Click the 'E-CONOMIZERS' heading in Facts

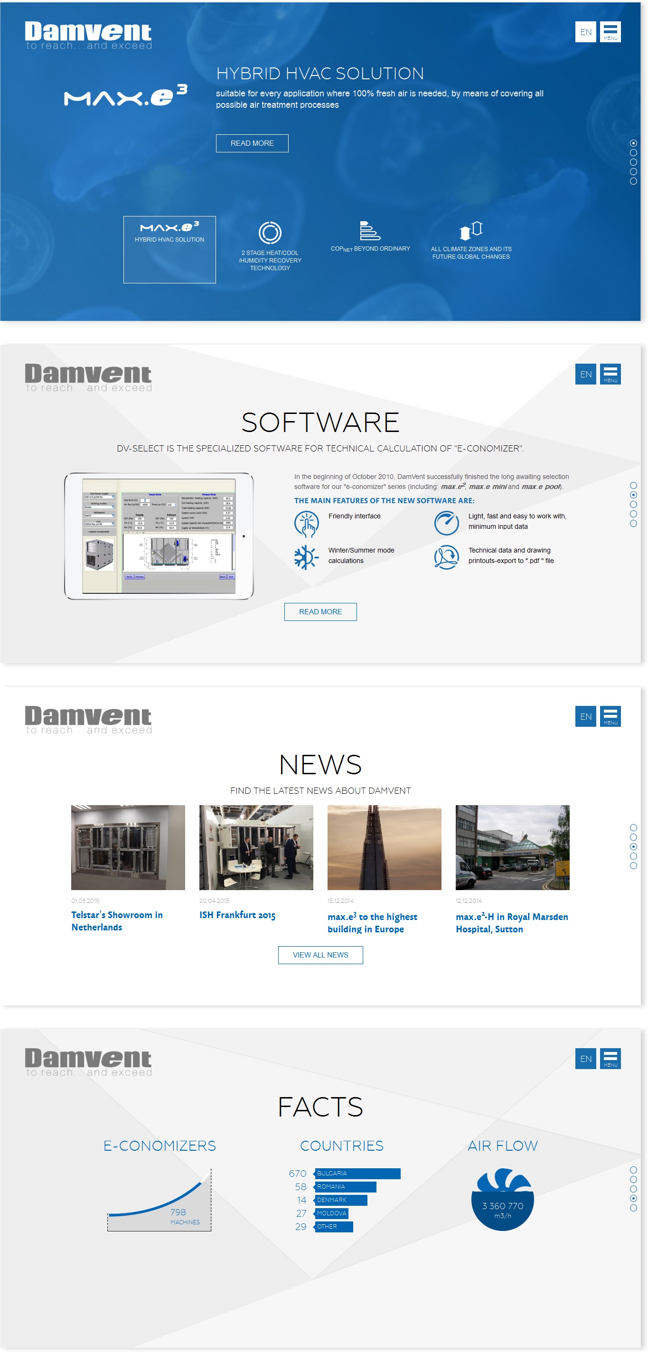click(x=160, y=1146)
